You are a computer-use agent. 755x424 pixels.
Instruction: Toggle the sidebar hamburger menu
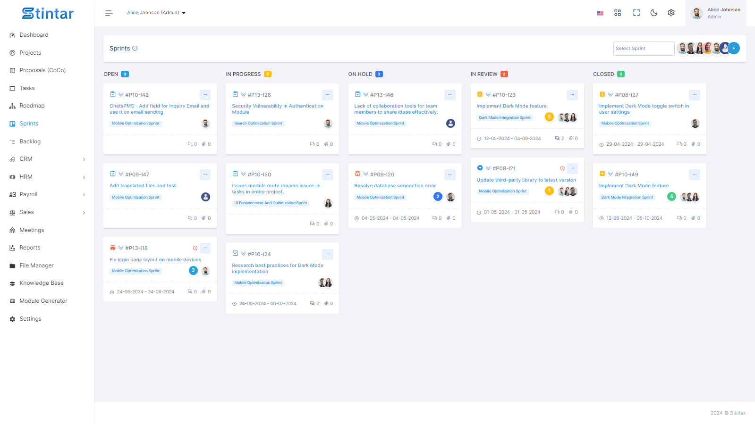(109, 13)
